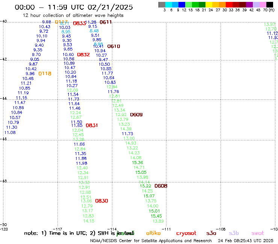Click the -48 latitude axis label
The height and width of the screenshot is (244, 278).
pyautogui.click(x=3, y=181)
